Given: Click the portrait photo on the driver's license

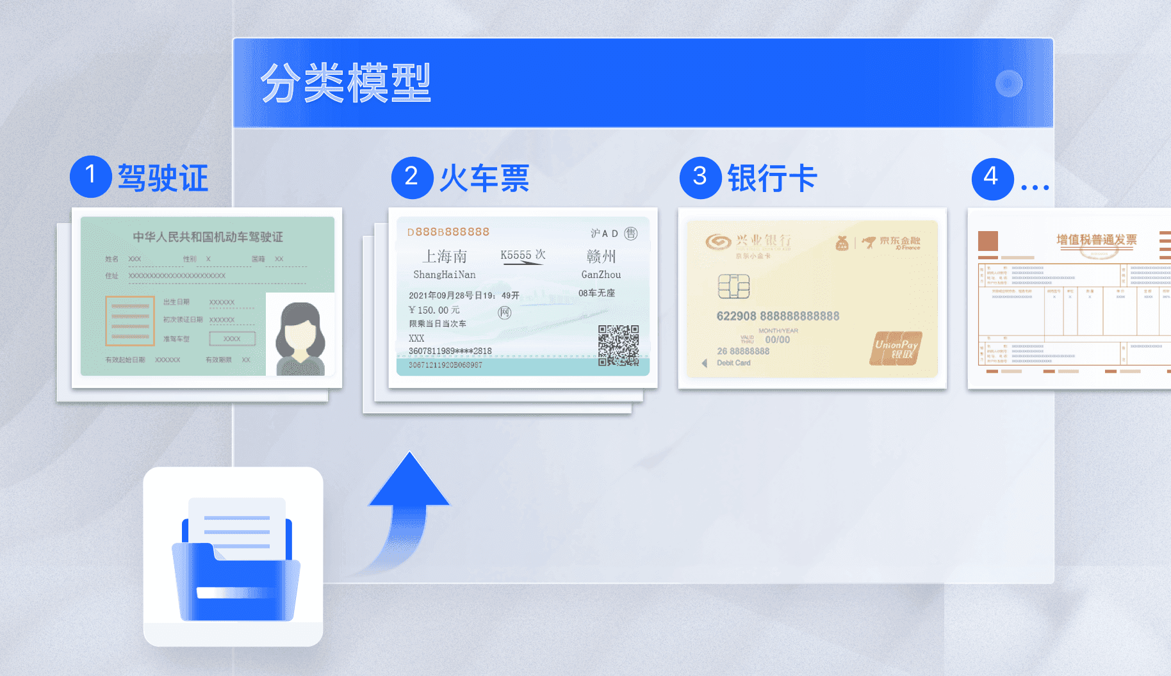Looking at the screenshot, I should pos(300,334).
